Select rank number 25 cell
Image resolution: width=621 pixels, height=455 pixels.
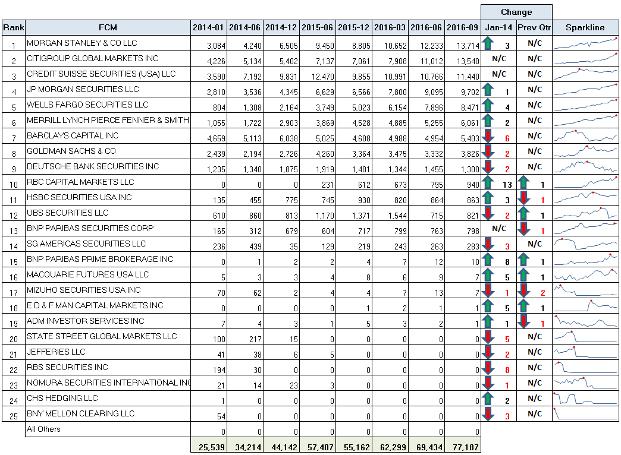click(14, 413)
